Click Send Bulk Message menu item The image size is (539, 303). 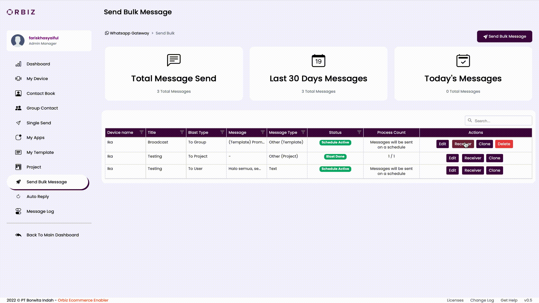pos(47,182)
